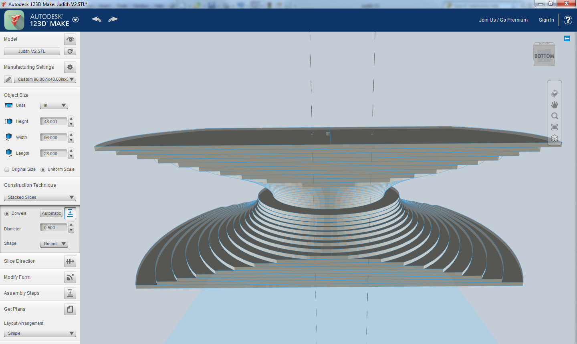The image size is (577, 344).
Task: Open the dowel Shape dropdown set to Round
Action: click(54, 244)
